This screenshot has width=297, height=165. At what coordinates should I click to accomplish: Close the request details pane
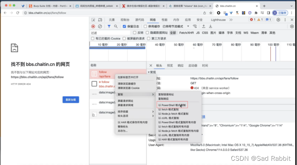[151, 66]
